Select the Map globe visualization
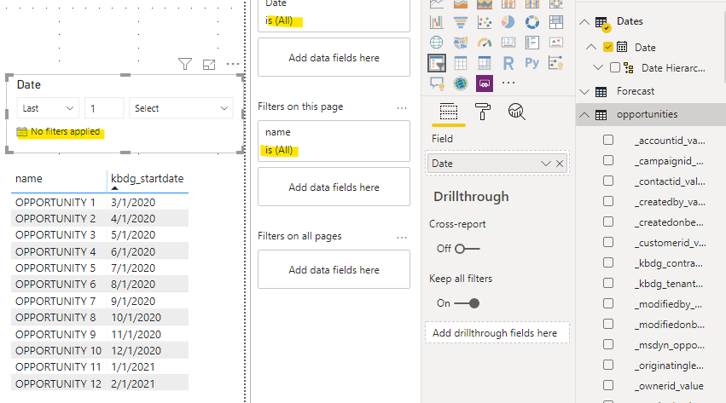The width and height of the screenshot is (726, 403). pyautogui.click(x=437, y=43)
